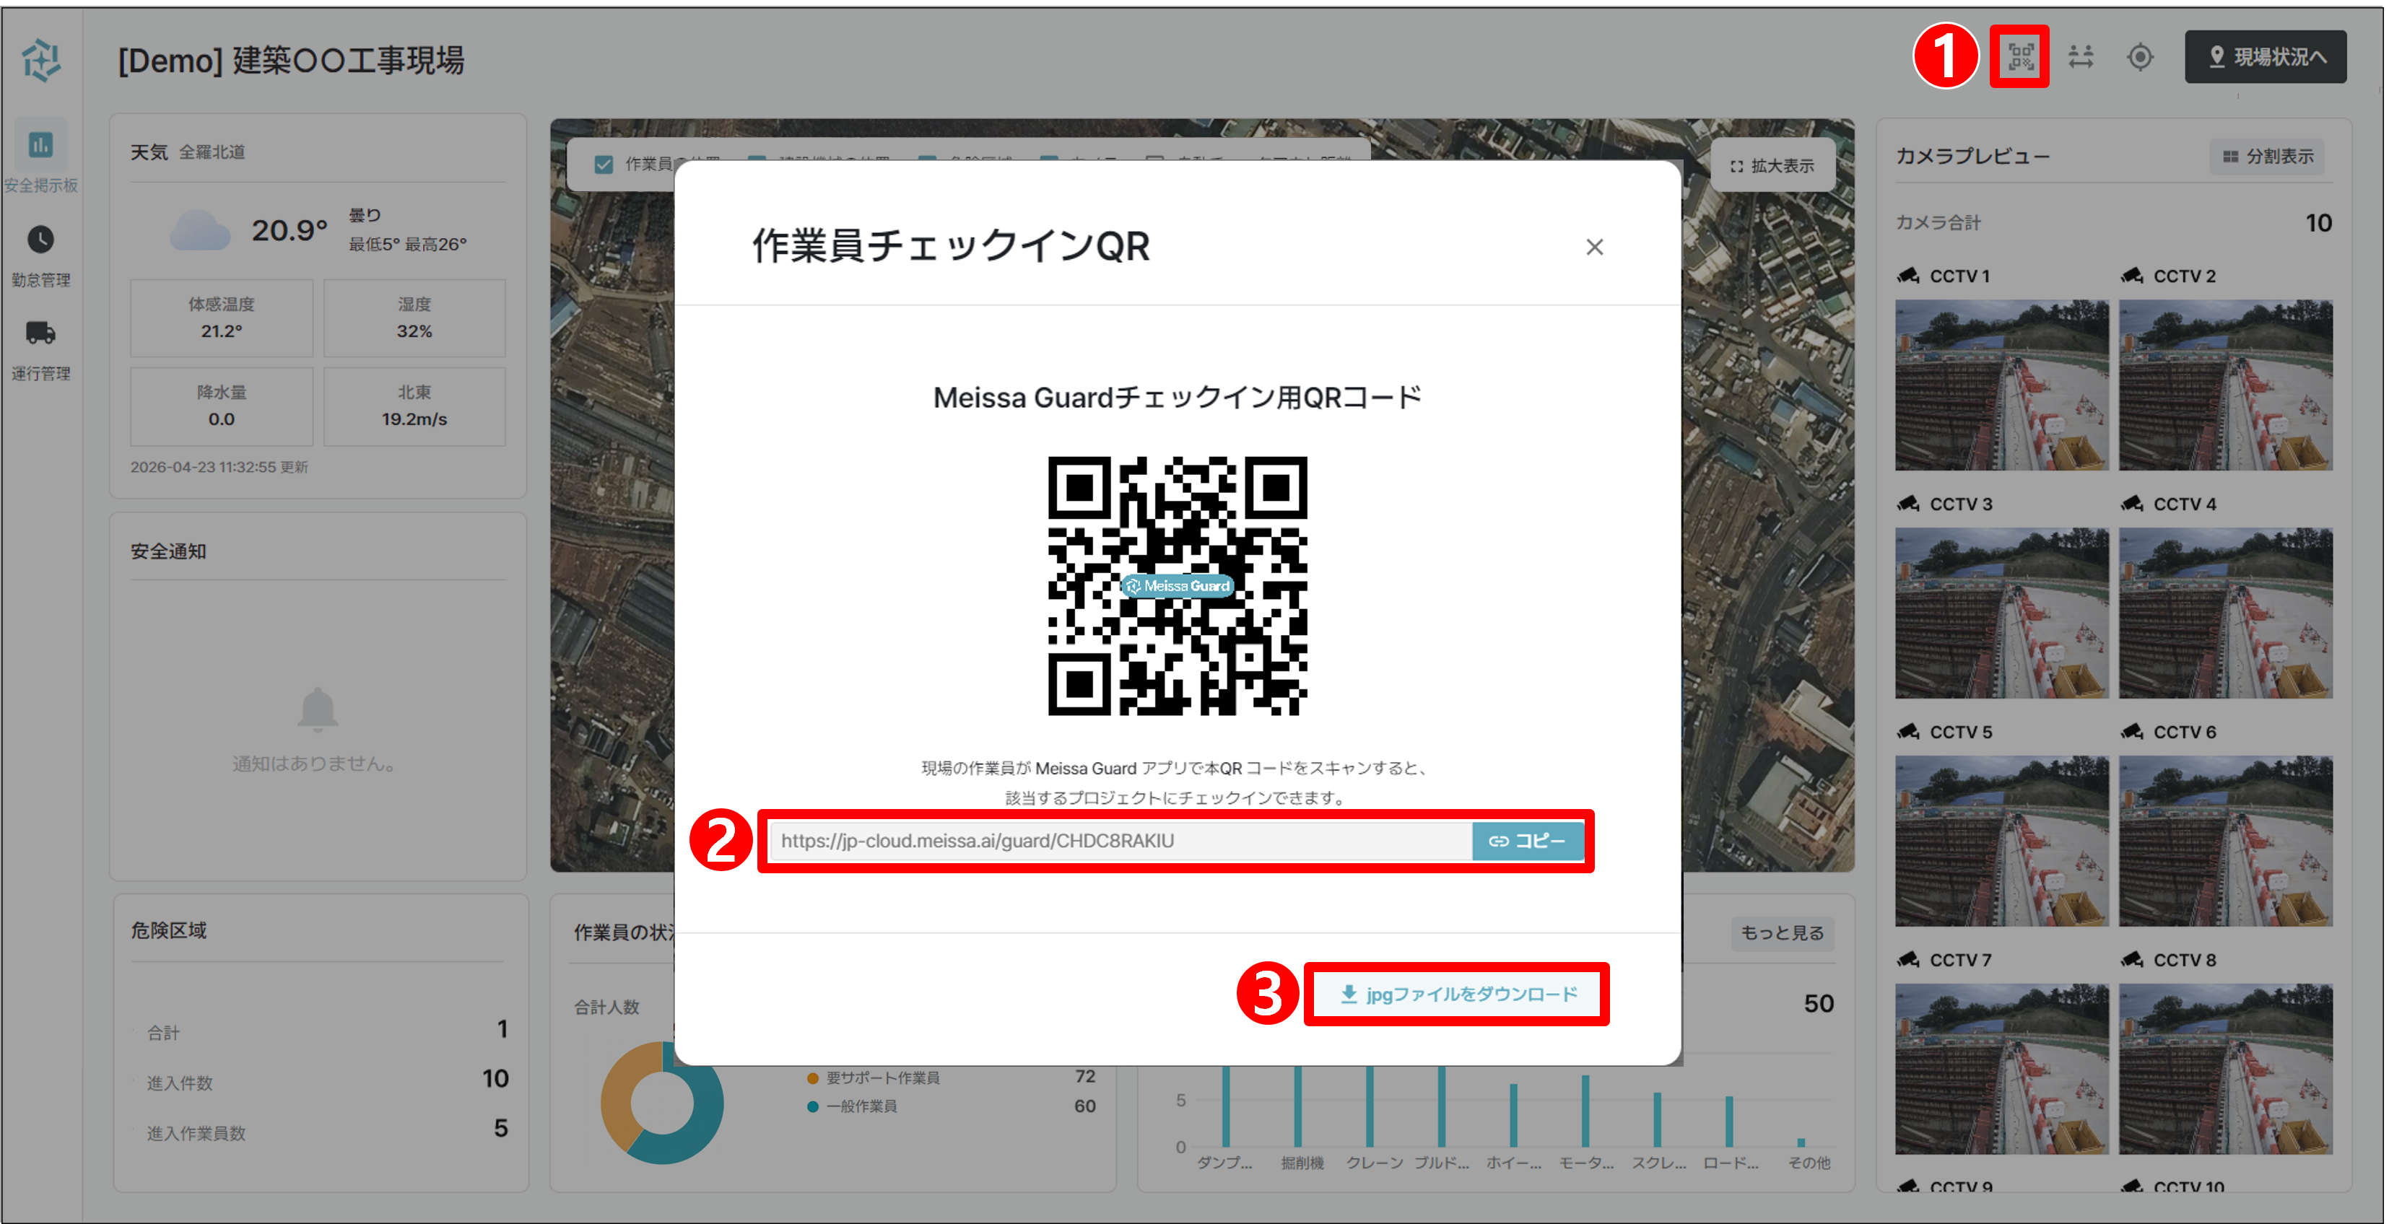Click the camera icon beside CCTV 1
2389x1224 pixels.
[1909, 276]
